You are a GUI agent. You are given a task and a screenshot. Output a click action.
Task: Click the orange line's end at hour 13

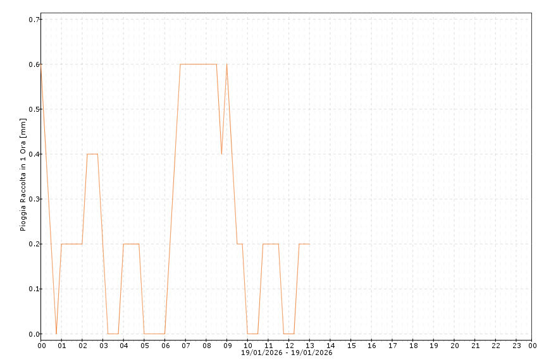pos(309,244)
